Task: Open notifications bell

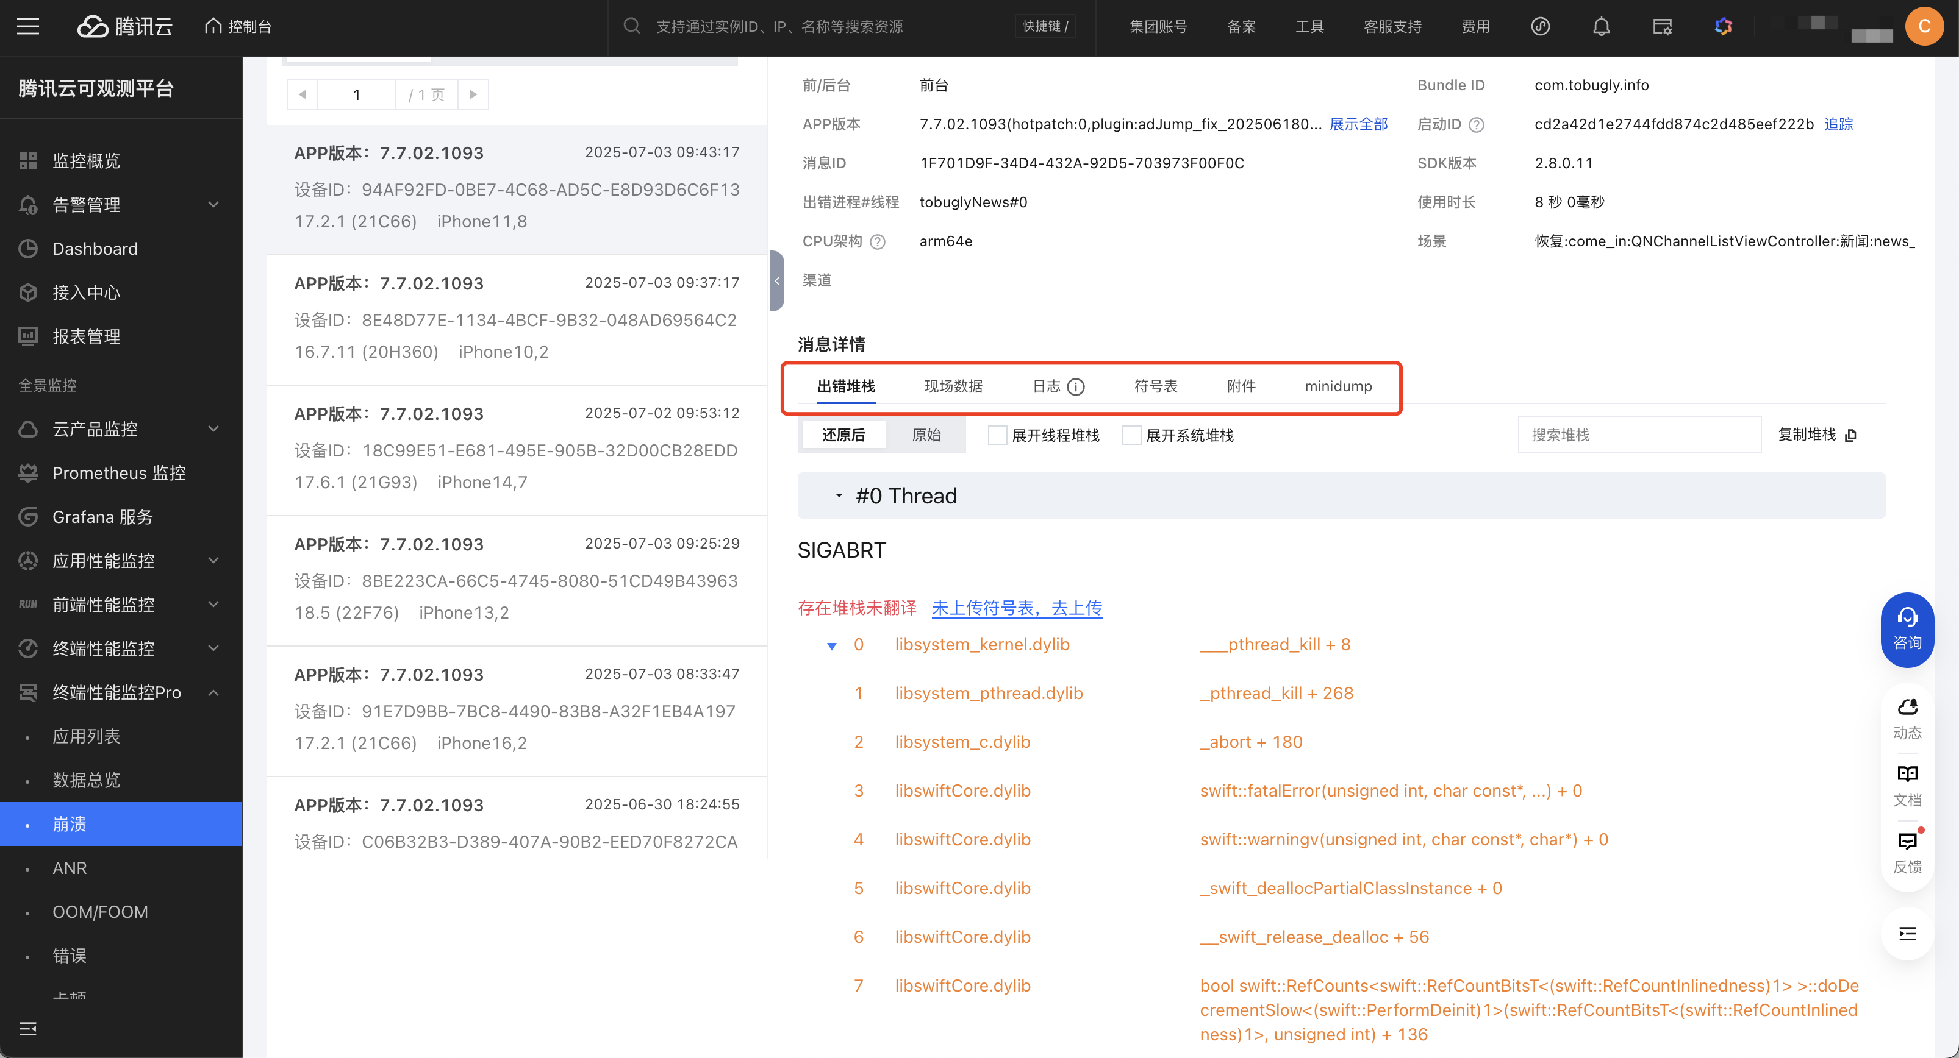Action: (1601, 27)
